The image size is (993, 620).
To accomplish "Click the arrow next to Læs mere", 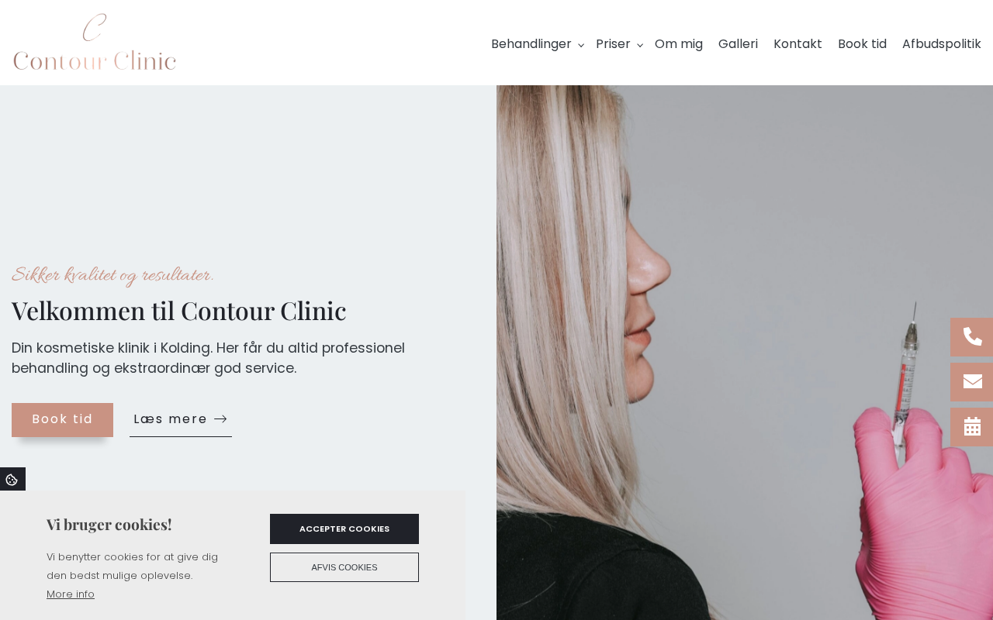I will [220, 419].
